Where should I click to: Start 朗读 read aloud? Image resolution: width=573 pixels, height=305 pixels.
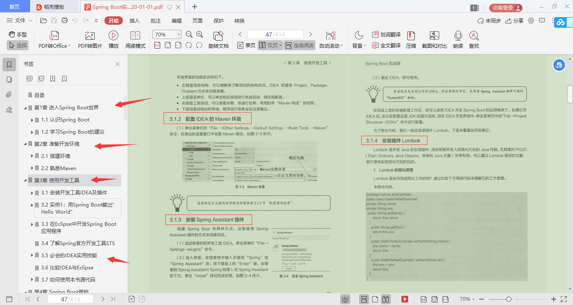tap(458, 40)
